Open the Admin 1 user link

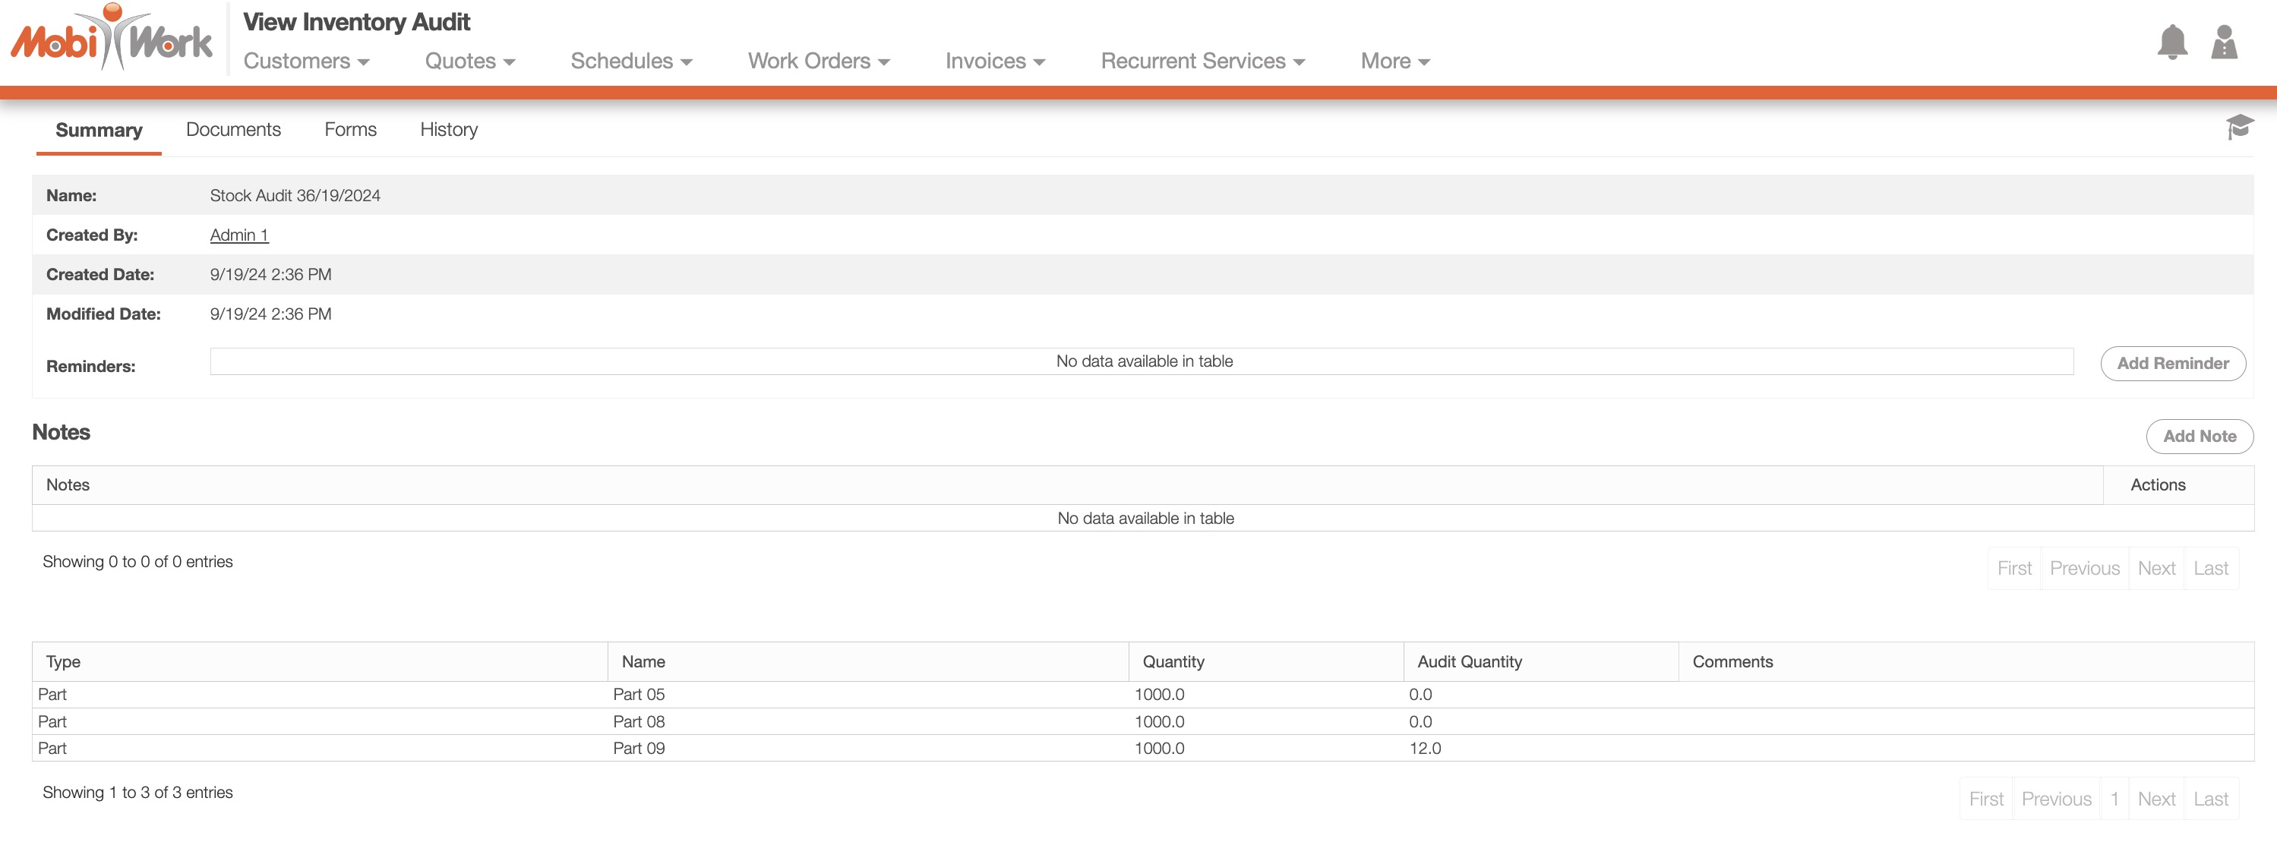[238, 235]
